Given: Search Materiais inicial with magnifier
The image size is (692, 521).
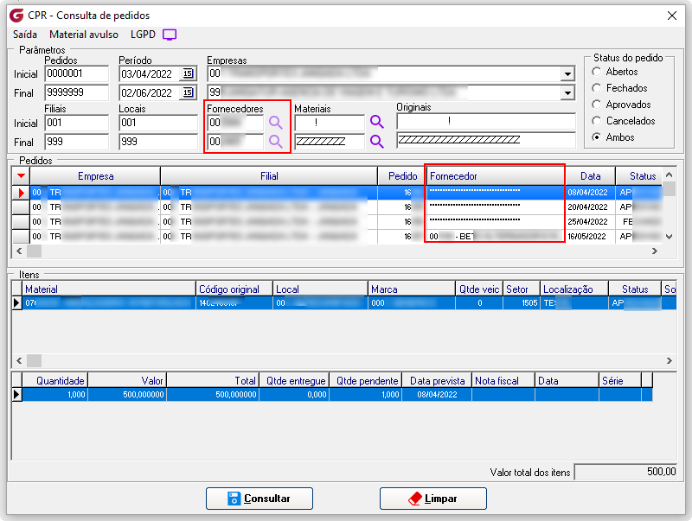Looking at the screenshot, I should (x=377, y=122).
